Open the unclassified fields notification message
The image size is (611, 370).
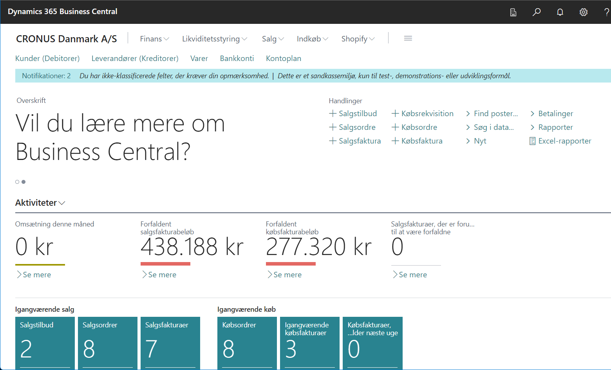pyautogui.click(x=174, y=76)
